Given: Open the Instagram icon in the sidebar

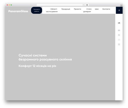Looking at the screenshot, I should click(119, 40).
